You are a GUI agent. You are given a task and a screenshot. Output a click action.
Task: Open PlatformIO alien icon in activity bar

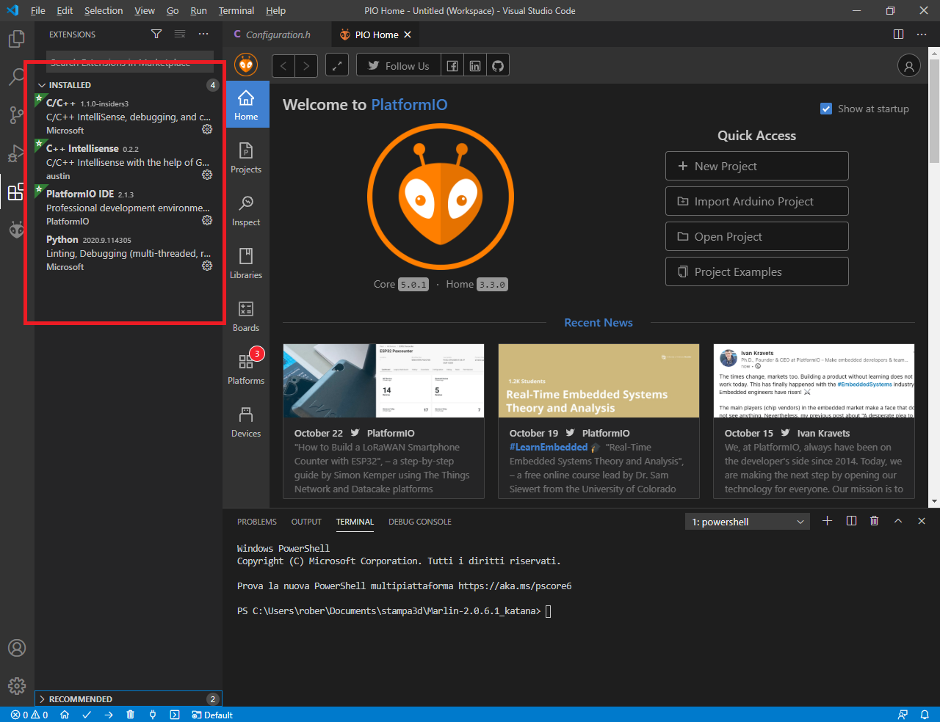point(16,230)
